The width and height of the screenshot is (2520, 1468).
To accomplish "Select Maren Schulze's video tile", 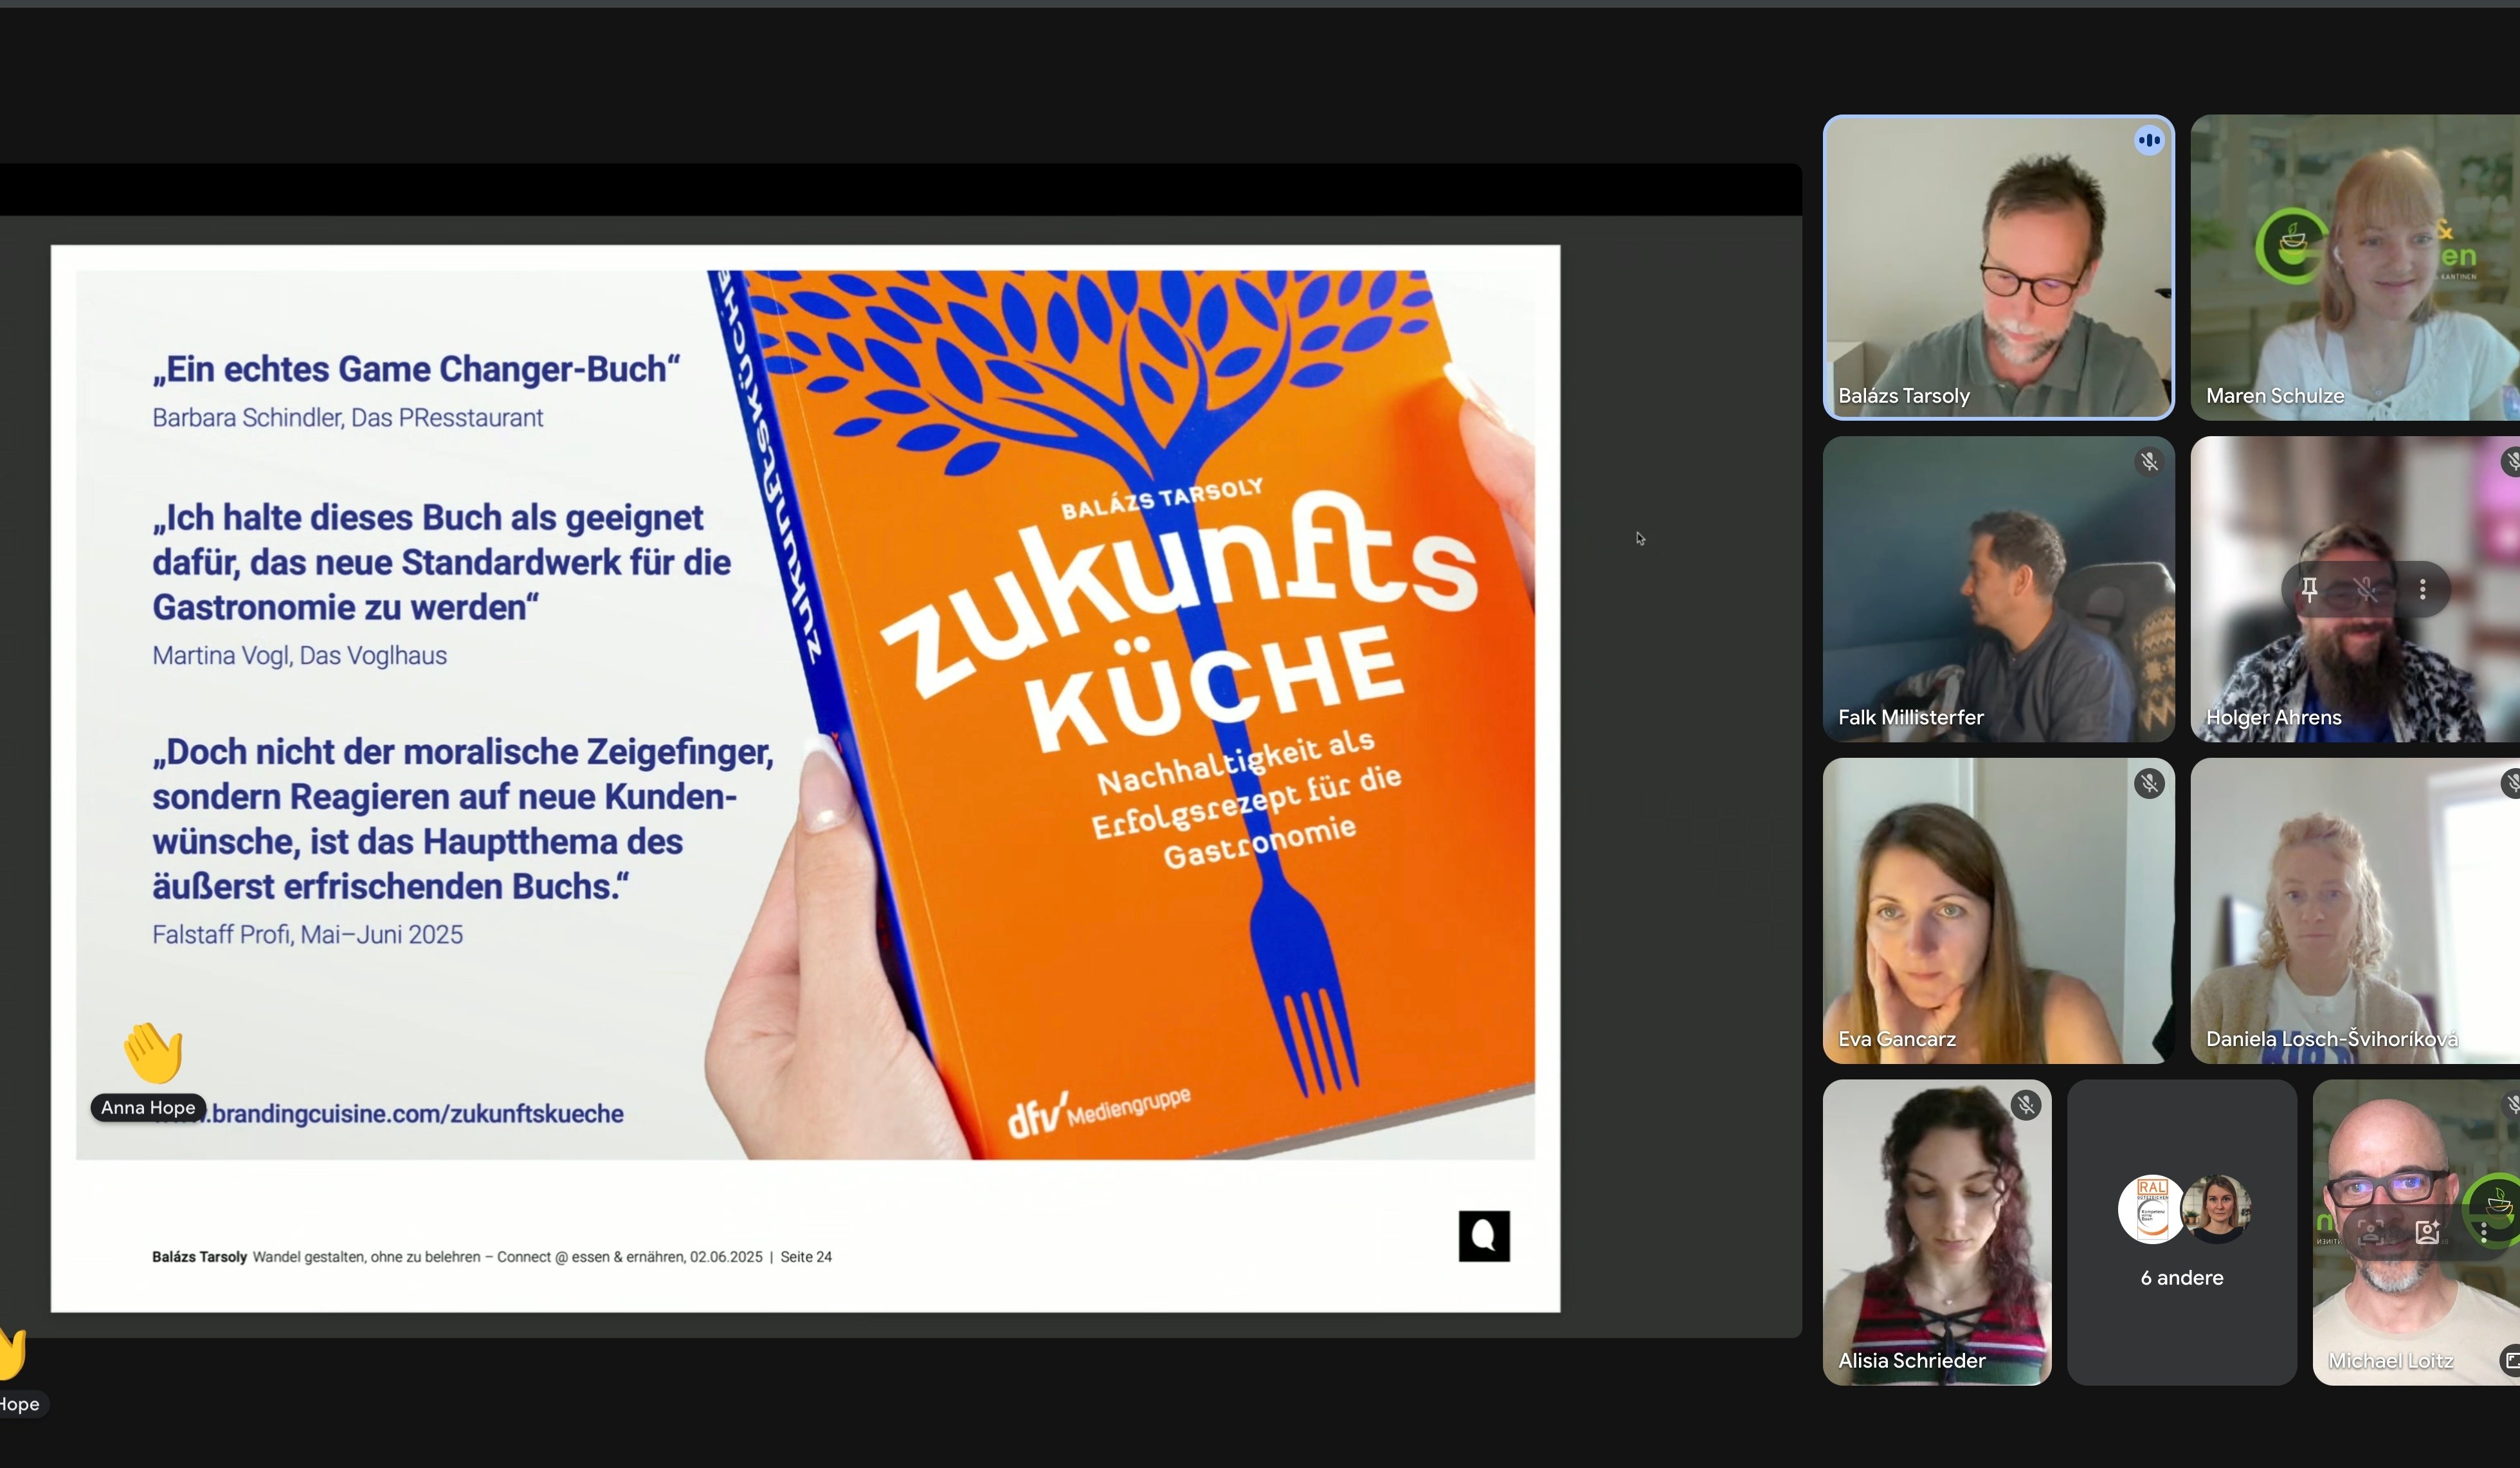I will coord(2355,267).
